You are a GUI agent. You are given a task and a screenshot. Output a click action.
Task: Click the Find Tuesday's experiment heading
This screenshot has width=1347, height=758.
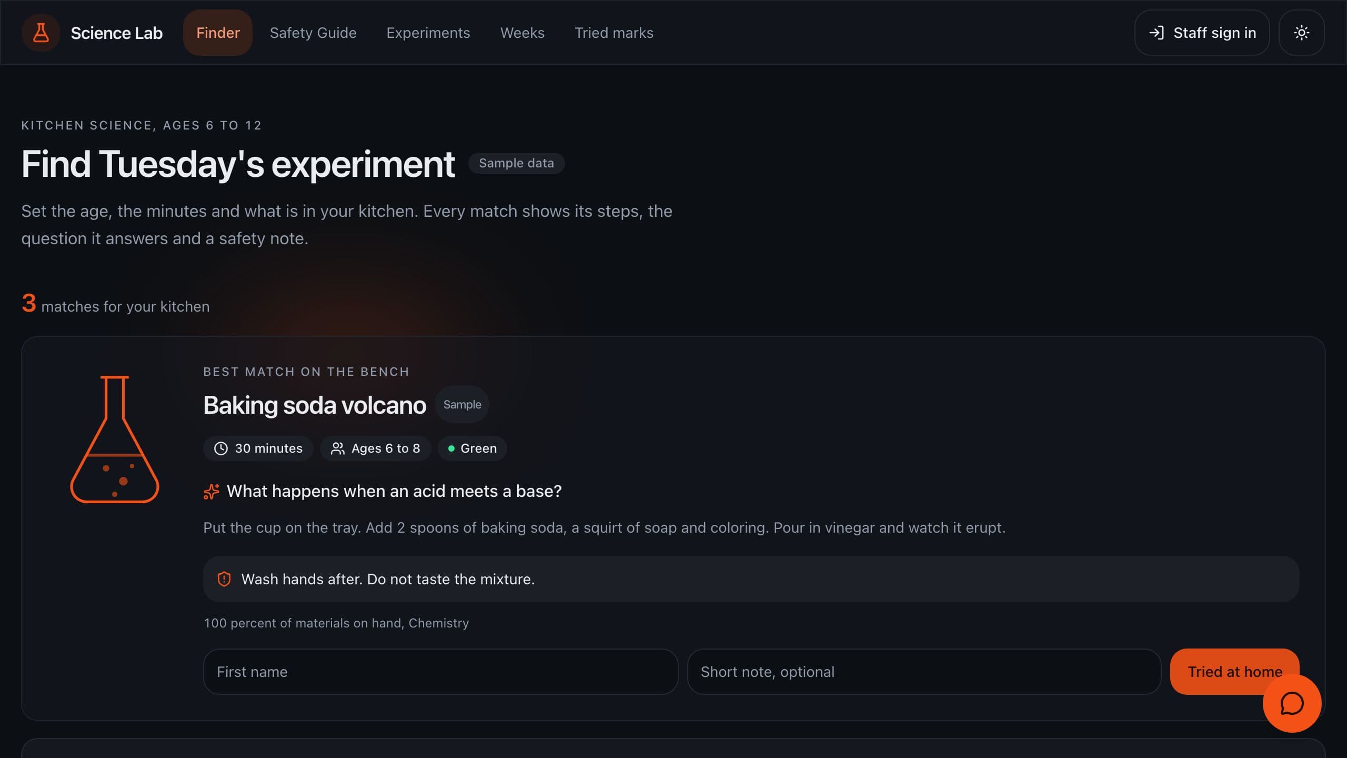coord(238,164)
